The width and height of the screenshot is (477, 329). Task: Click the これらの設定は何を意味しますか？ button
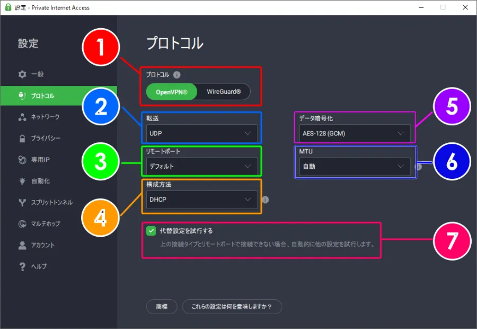(232, 307)
